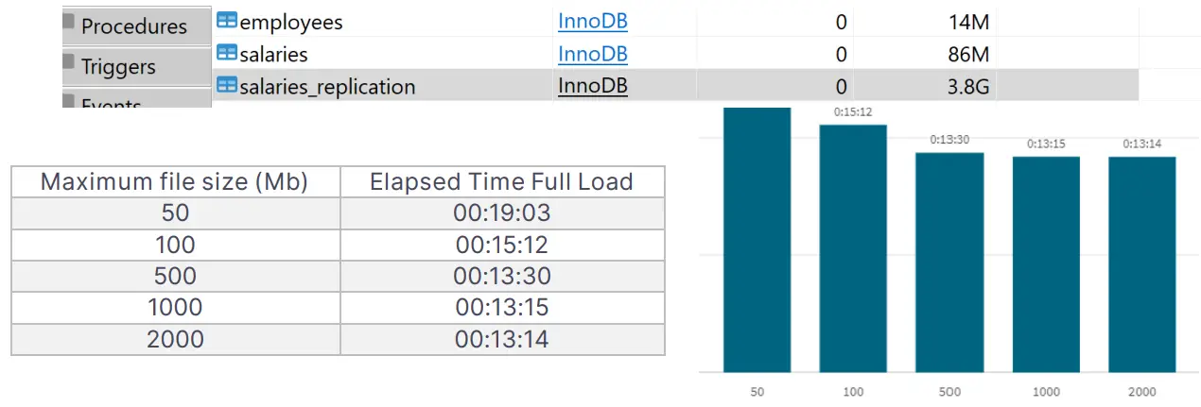This screenshot has width=1201, height=407.
Task: Click the salaries table icon
Action: pyautogui.click(x=226, y=53)
